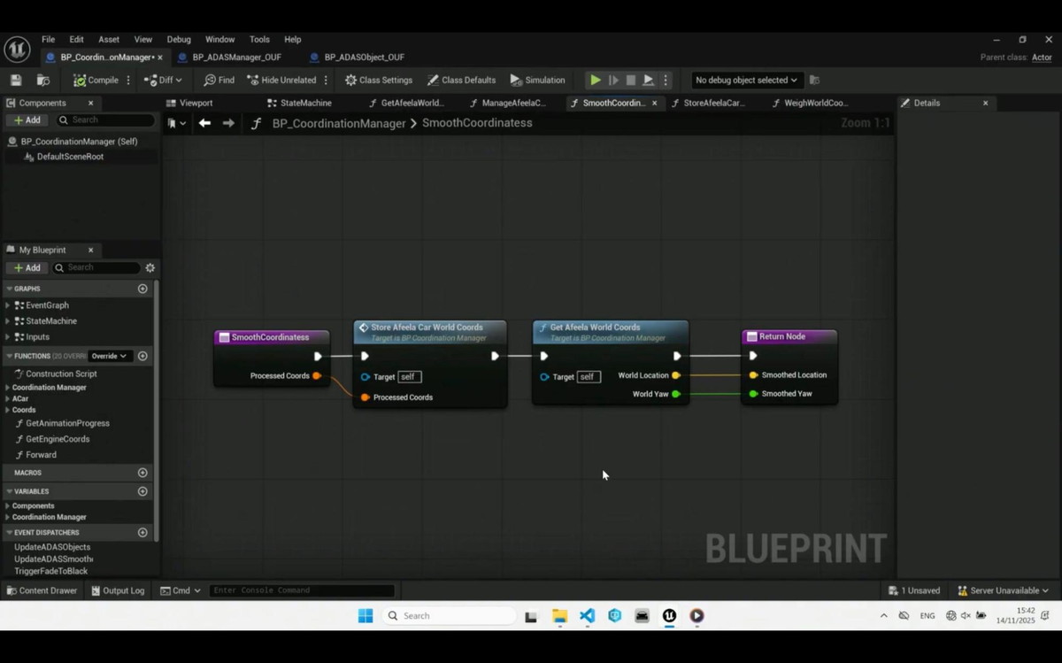Screen dimensions: 1062x663
Task: Open the My Blueprint settings gear
Action: pyautogui.click(x=150, y=267)
